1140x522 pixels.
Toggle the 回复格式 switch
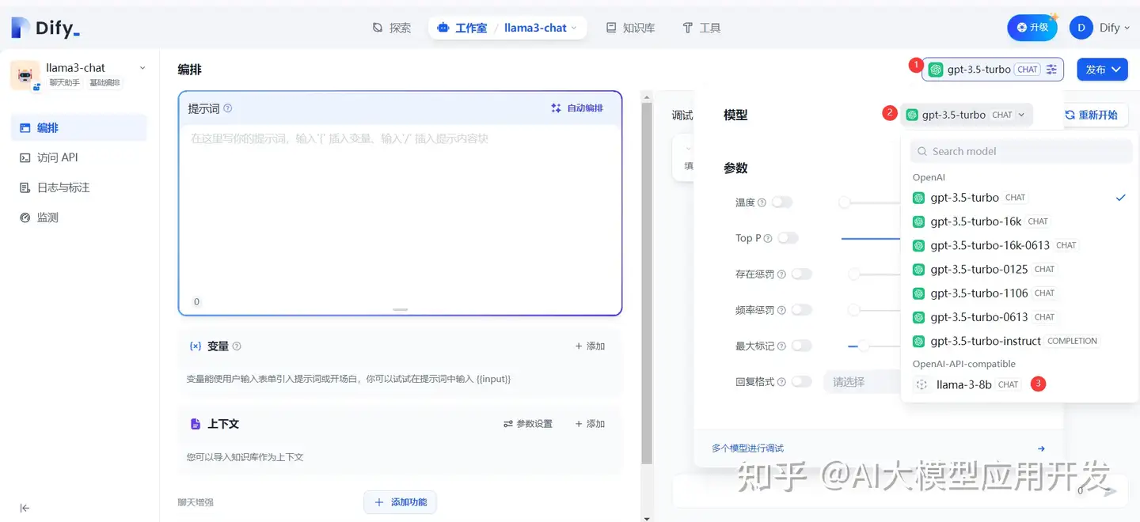coord(802,382)
